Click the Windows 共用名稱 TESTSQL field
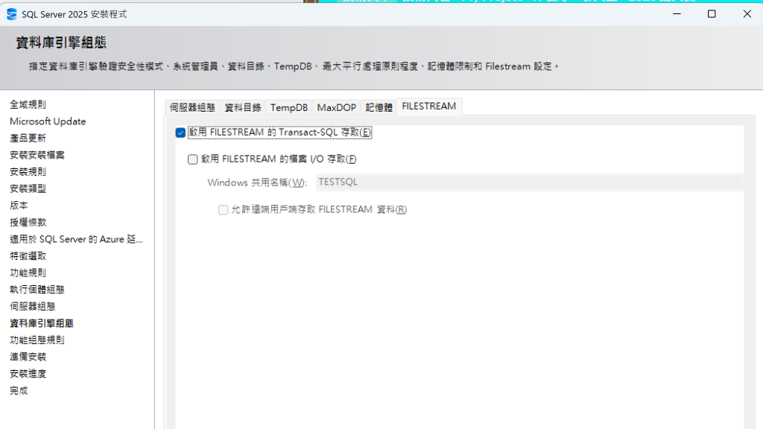The height and width of the screenshot is (429, 763). 530,182
